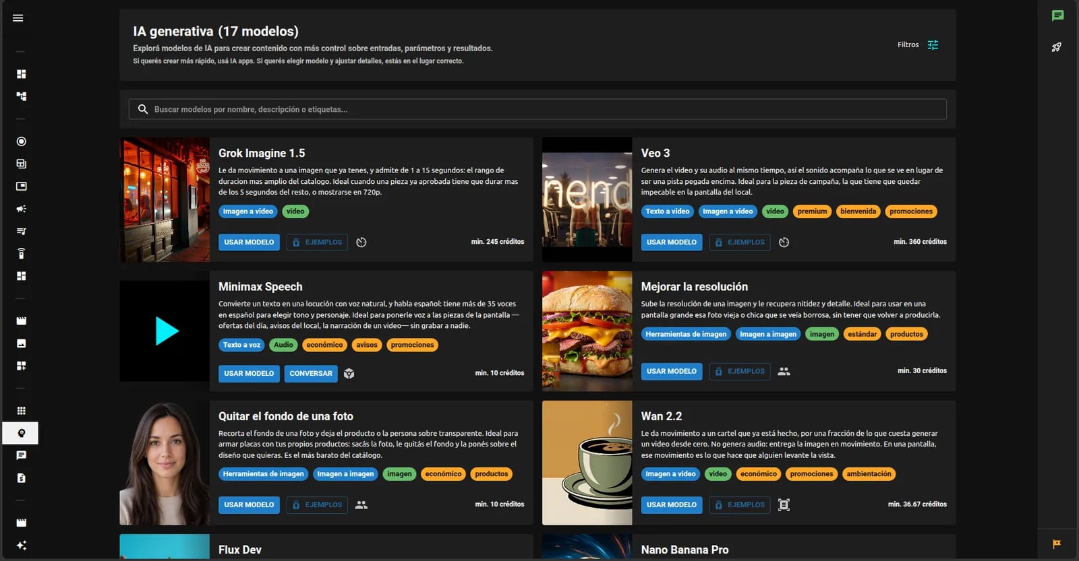Click USAR MODELO for Quitar el fondo de una foto
The image size is (1079, 561).
coord(249,505)
